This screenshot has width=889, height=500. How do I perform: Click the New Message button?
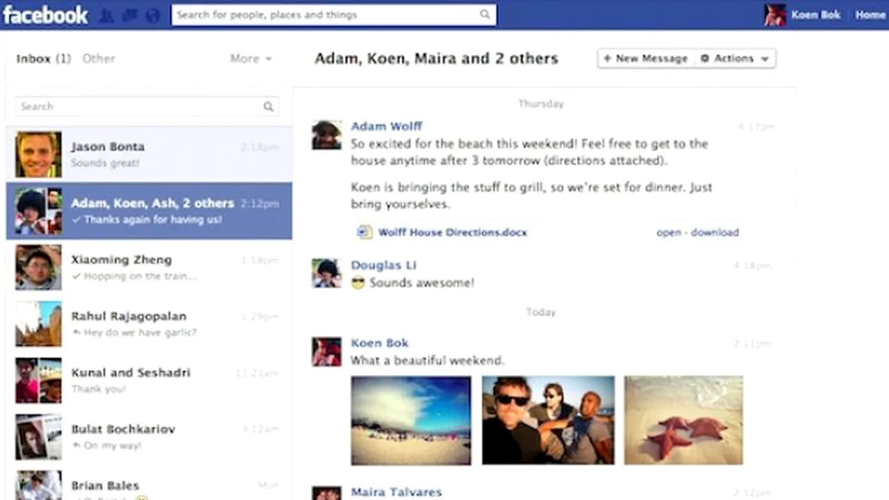(645, 59)
